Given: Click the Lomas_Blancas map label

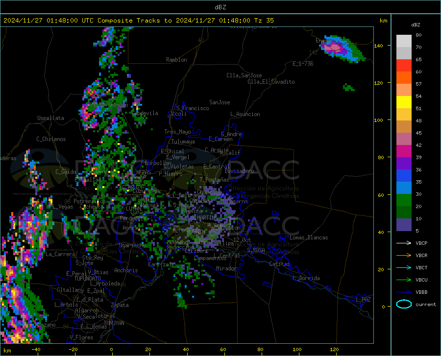Looking at the screenshot, I should tap(309, 237).
